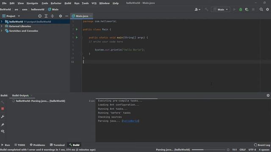
Task: Open the View menu
Action: (x=21, y=3)
